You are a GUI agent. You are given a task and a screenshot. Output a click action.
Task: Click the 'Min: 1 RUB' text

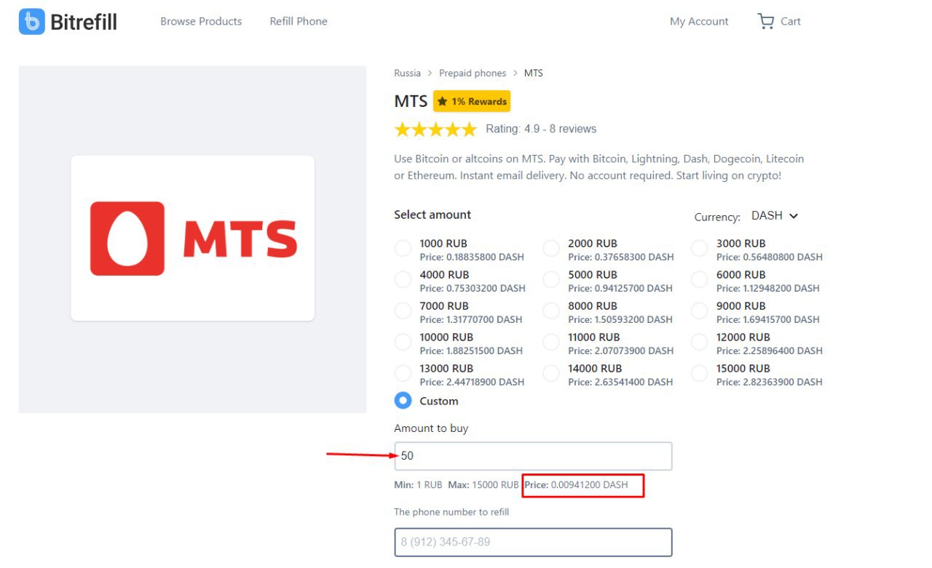(x=418, y=484)
